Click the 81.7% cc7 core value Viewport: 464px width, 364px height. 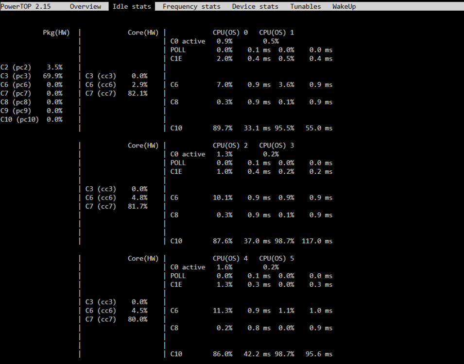[137, 206]
